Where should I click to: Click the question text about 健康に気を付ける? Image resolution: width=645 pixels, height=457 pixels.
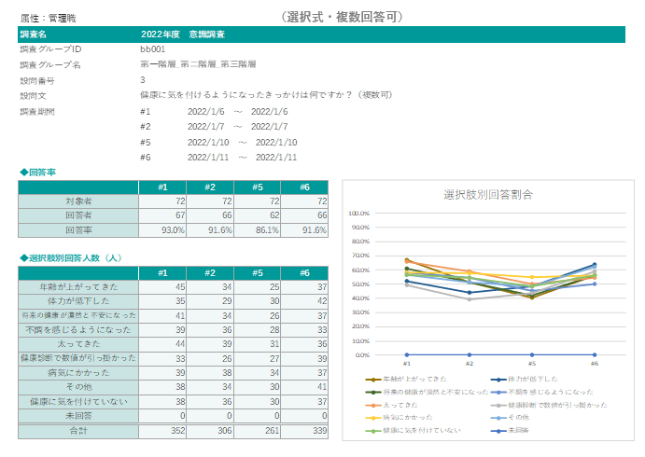[x=266, y=95]
